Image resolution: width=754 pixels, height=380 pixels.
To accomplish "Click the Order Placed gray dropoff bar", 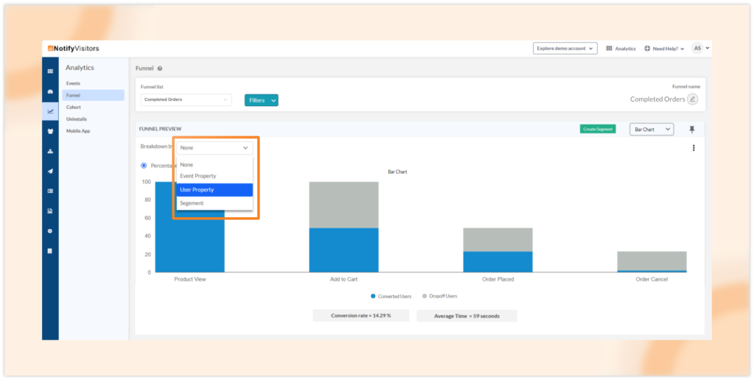I will pos(498,239).
